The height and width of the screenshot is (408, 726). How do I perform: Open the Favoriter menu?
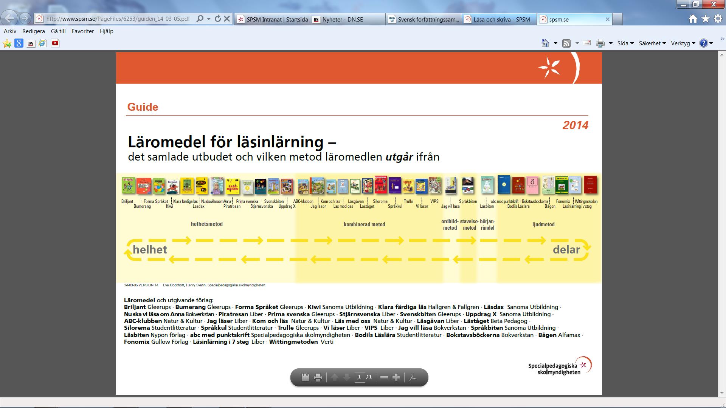[x=83, y=31]
